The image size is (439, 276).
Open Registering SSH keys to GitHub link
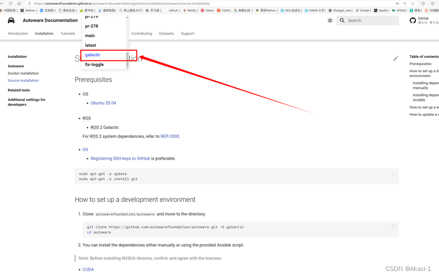pos(120,158)
